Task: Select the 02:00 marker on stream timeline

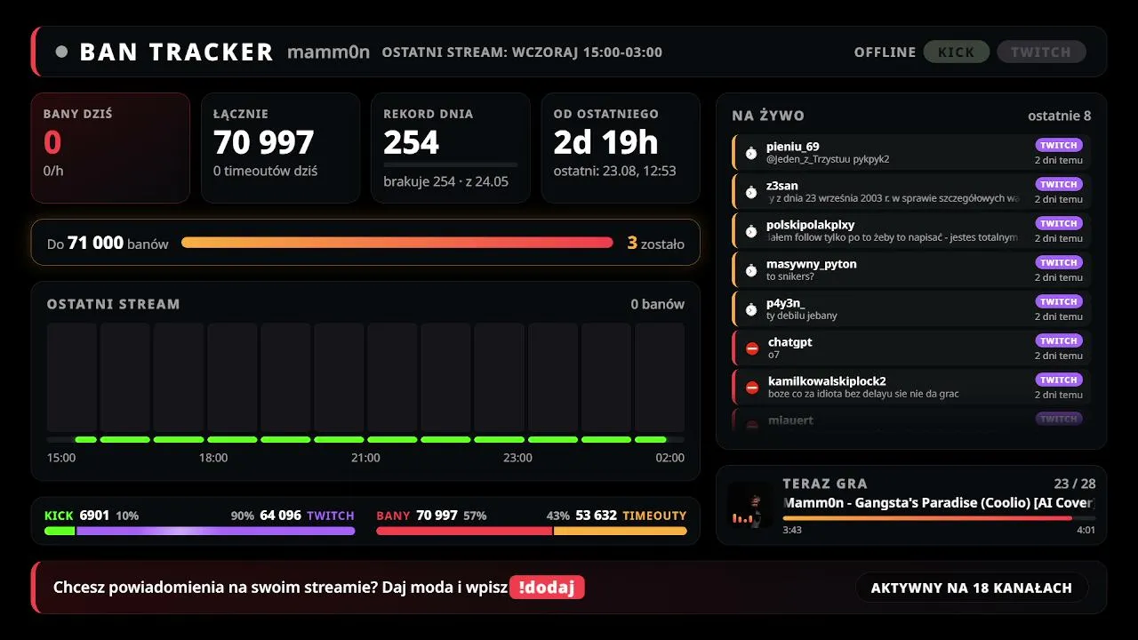Action: [670, 458]
